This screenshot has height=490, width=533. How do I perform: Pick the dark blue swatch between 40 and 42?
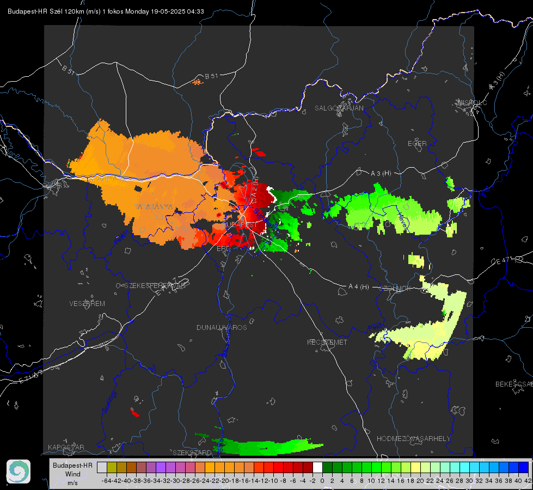[x=524, y=467]
